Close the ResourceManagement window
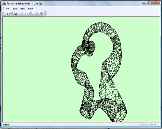Image resolution: width=162 pixels, height=129 pixels. [x=156, y=3]
